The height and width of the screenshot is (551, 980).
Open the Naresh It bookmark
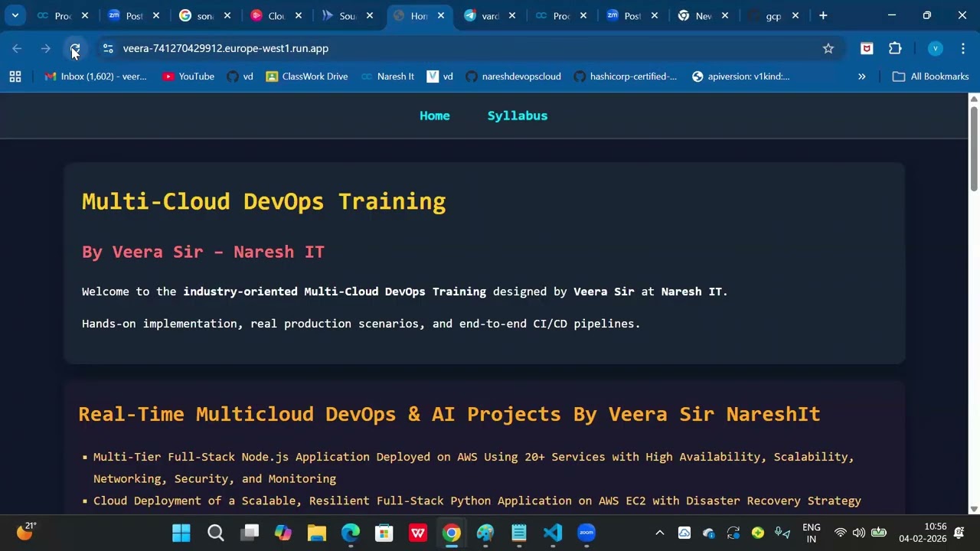pos(387,77)
